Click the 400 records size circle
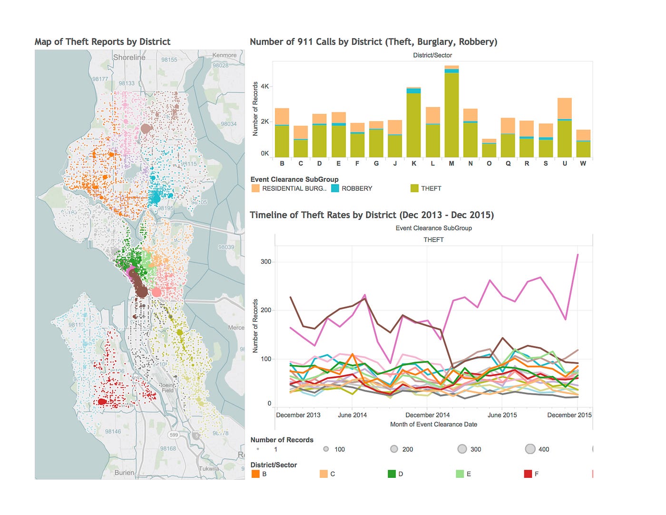Screen dimensions: 666x515 (530, 449)
